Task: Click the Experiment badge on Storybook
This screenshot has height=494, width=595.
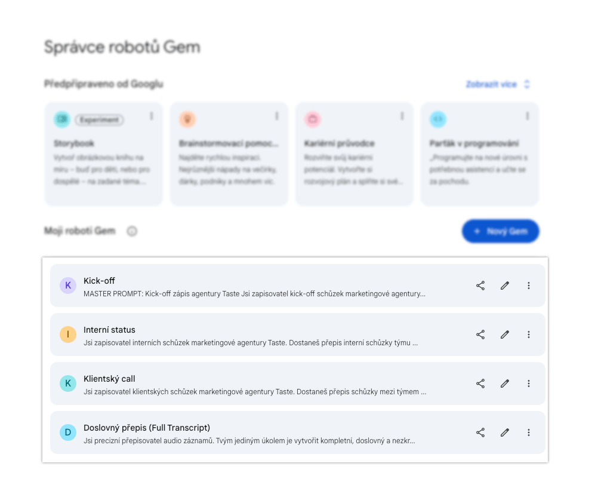Action: (x=100, y=120)
